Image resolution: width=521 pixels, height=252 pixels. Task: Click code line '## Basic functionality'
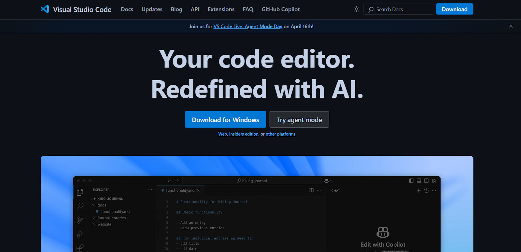(x=199, y=212)
